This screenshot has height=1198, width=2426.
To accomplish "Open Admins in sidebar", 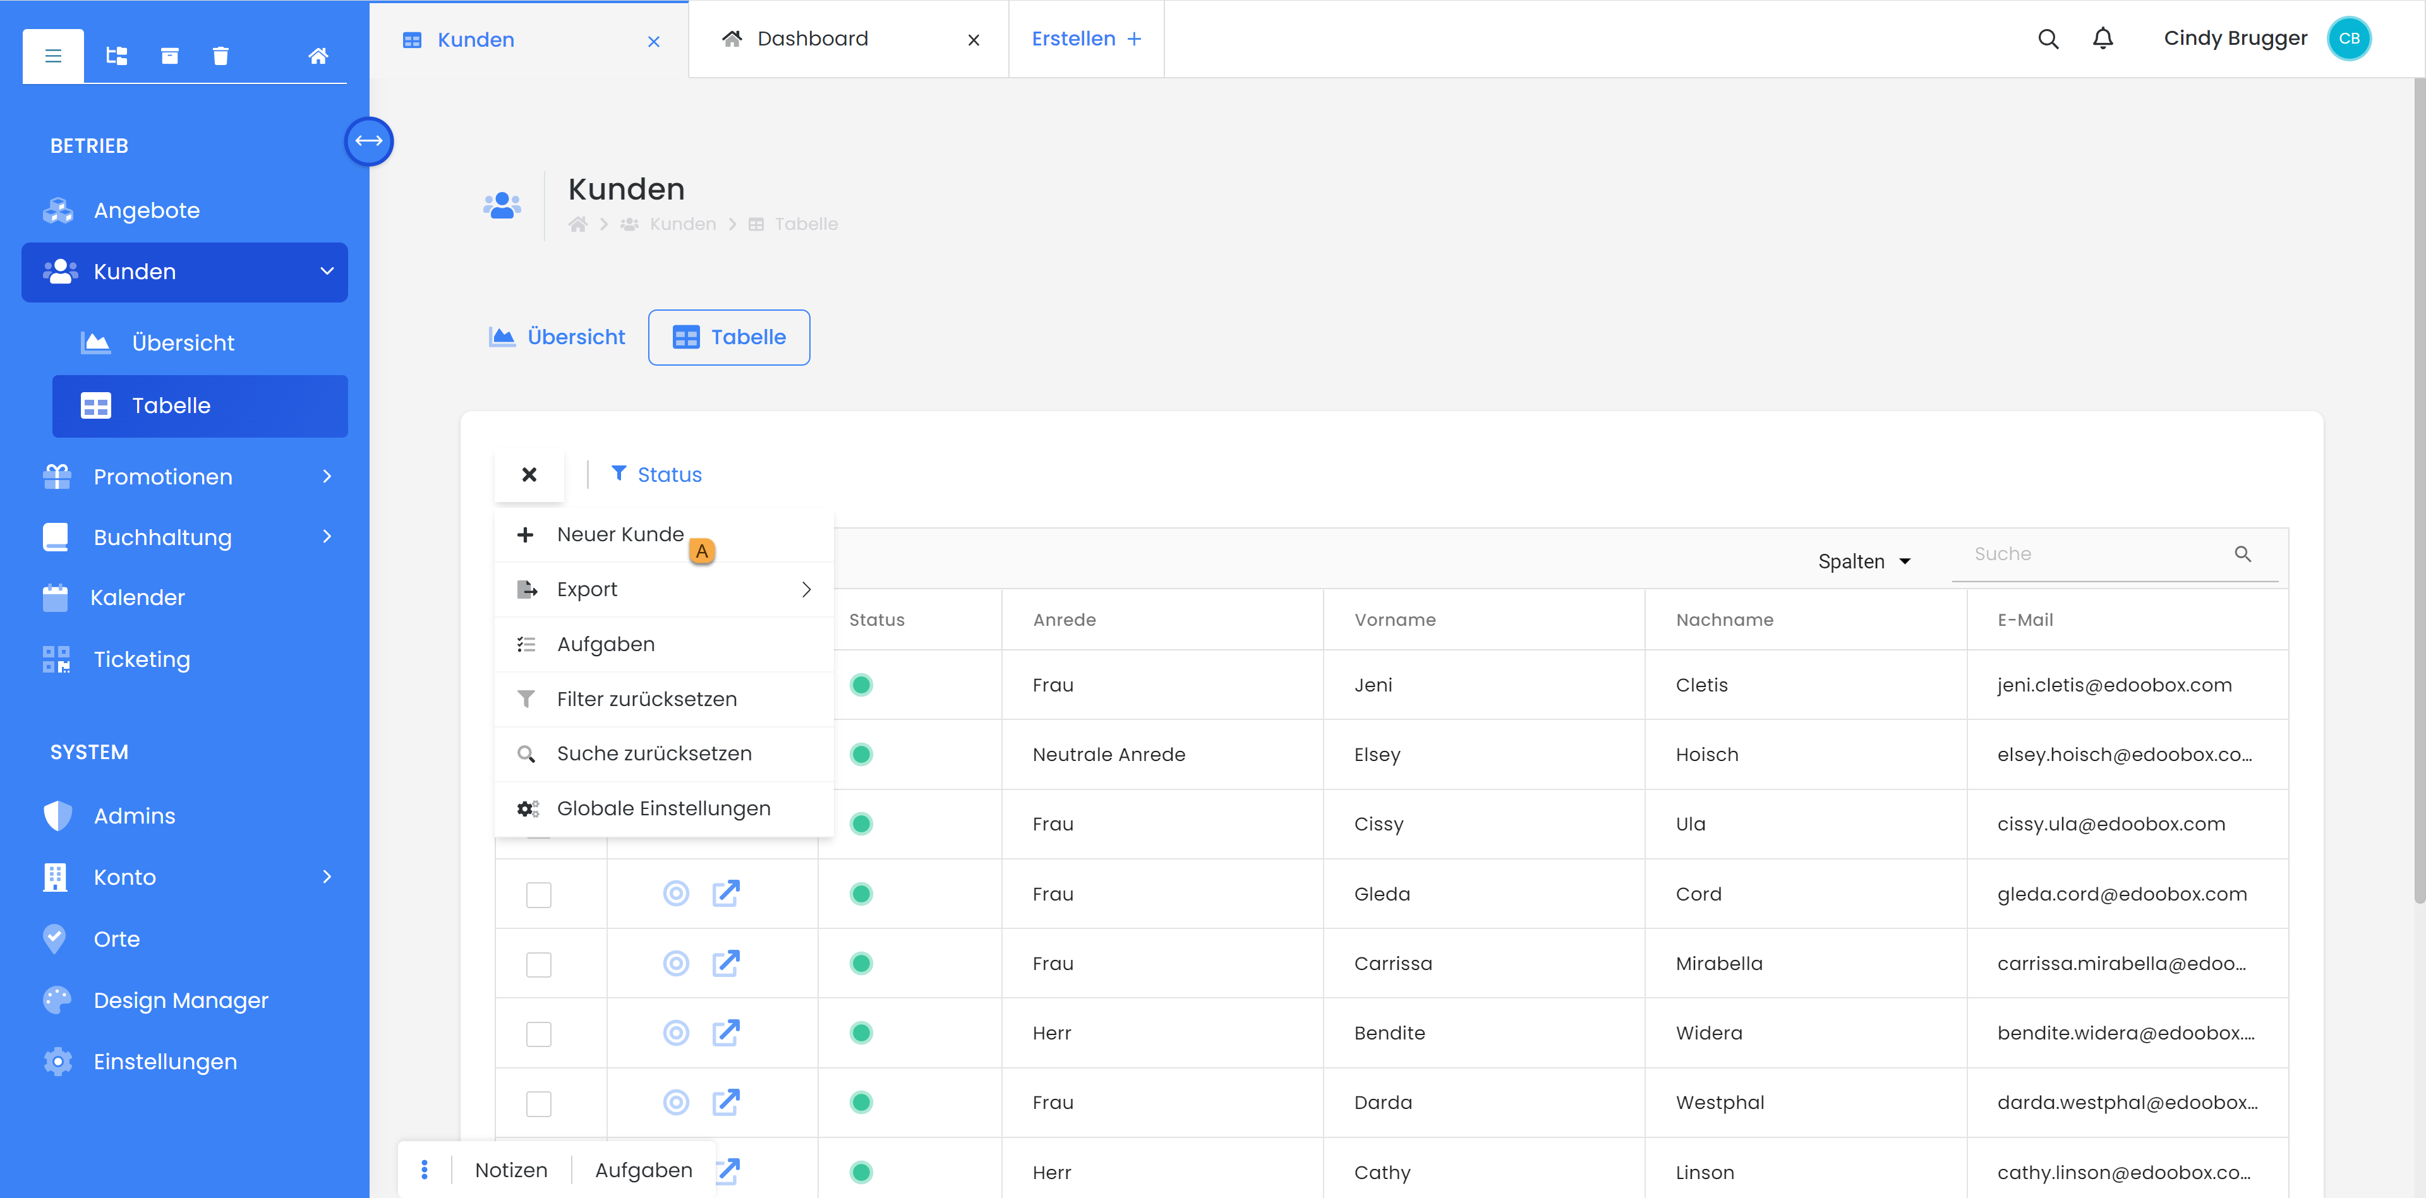I will coord(134,816).
